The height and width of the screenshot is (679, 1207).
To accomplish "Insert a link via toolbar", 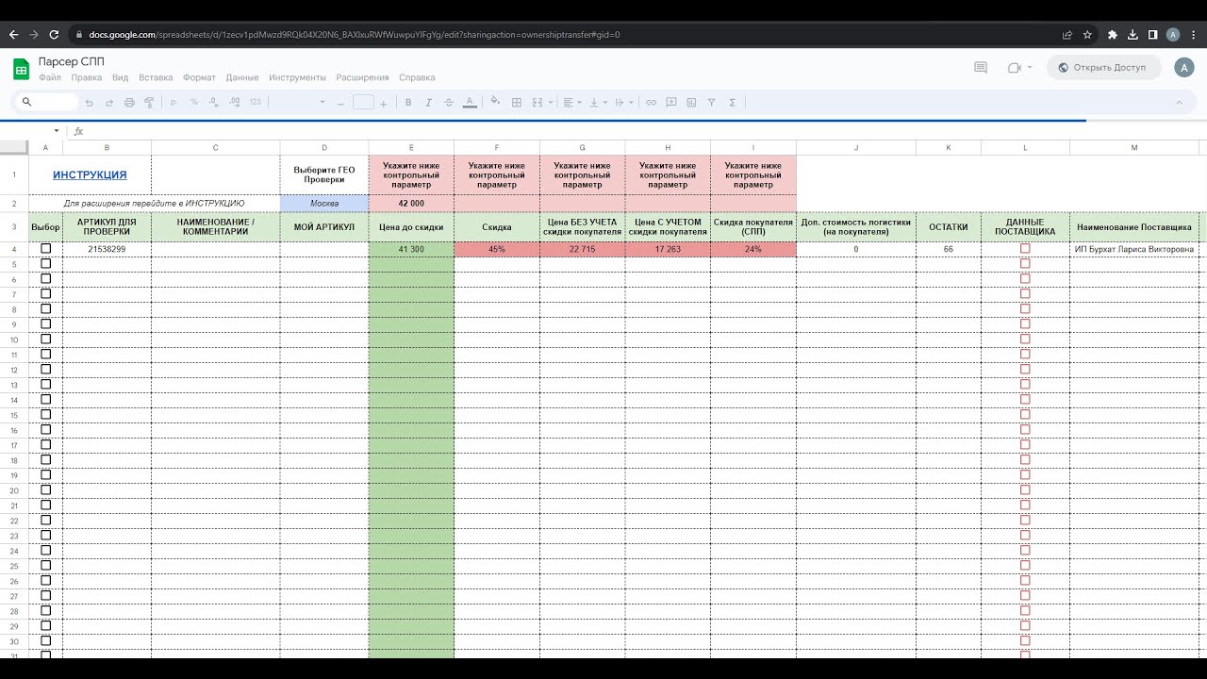I will point(651,102).
